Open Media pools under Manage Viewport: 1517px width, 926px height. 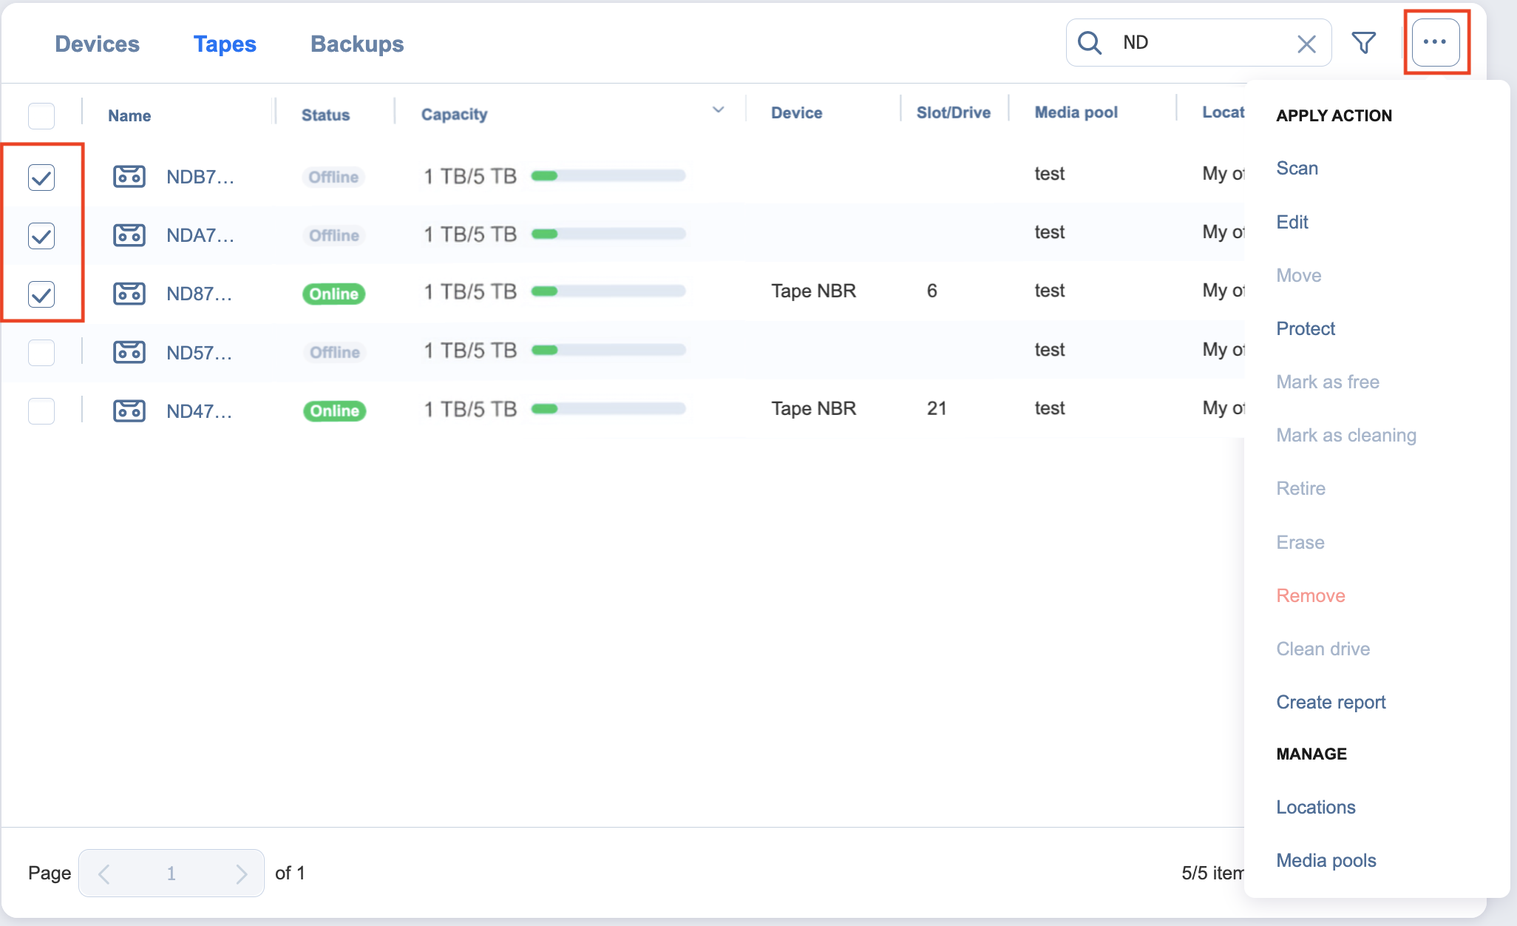[x=1326, y=860]
